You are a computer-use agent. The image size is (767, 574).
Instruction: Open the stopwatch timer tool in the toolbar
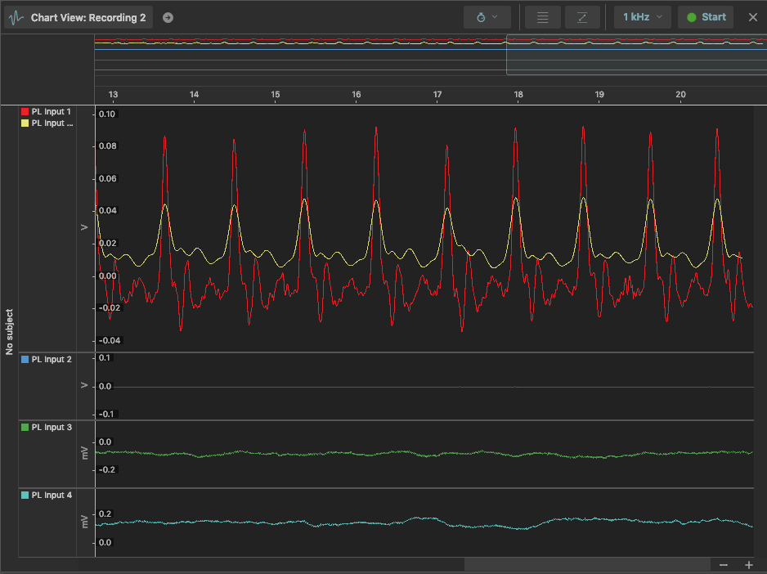click(481, 16)
